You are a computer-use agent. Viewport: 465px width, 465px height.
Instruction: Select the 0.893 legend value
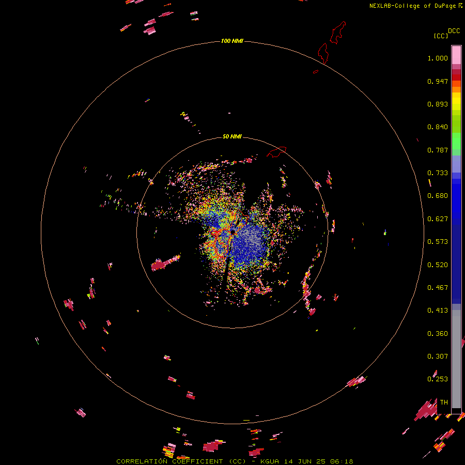click(438, 104)
